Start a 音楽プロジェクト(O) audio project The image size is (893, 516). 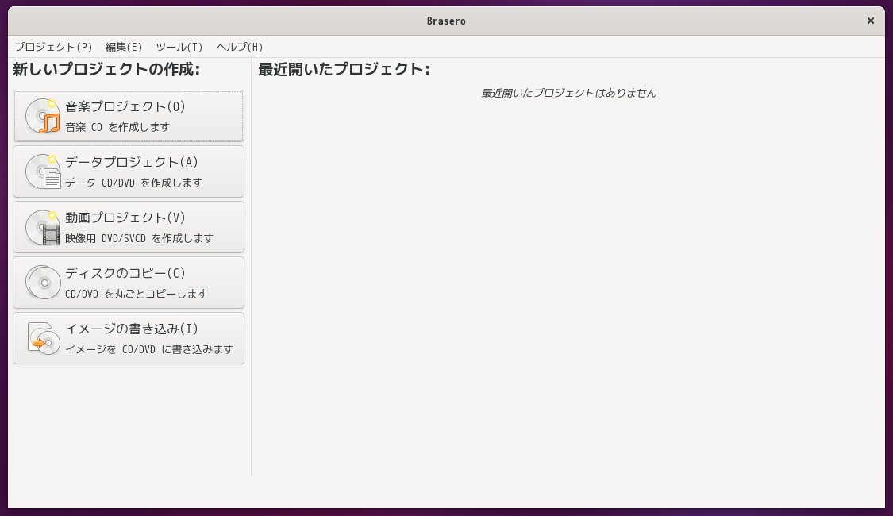tap(129, 116)
